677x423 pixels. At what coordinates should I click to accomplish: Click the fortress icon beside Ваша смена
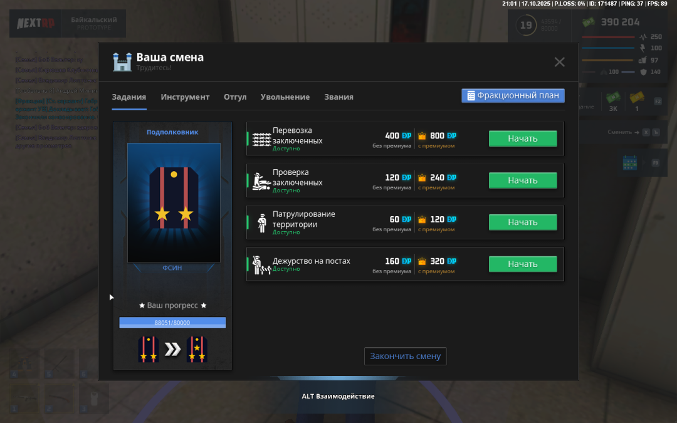point(122,61)
